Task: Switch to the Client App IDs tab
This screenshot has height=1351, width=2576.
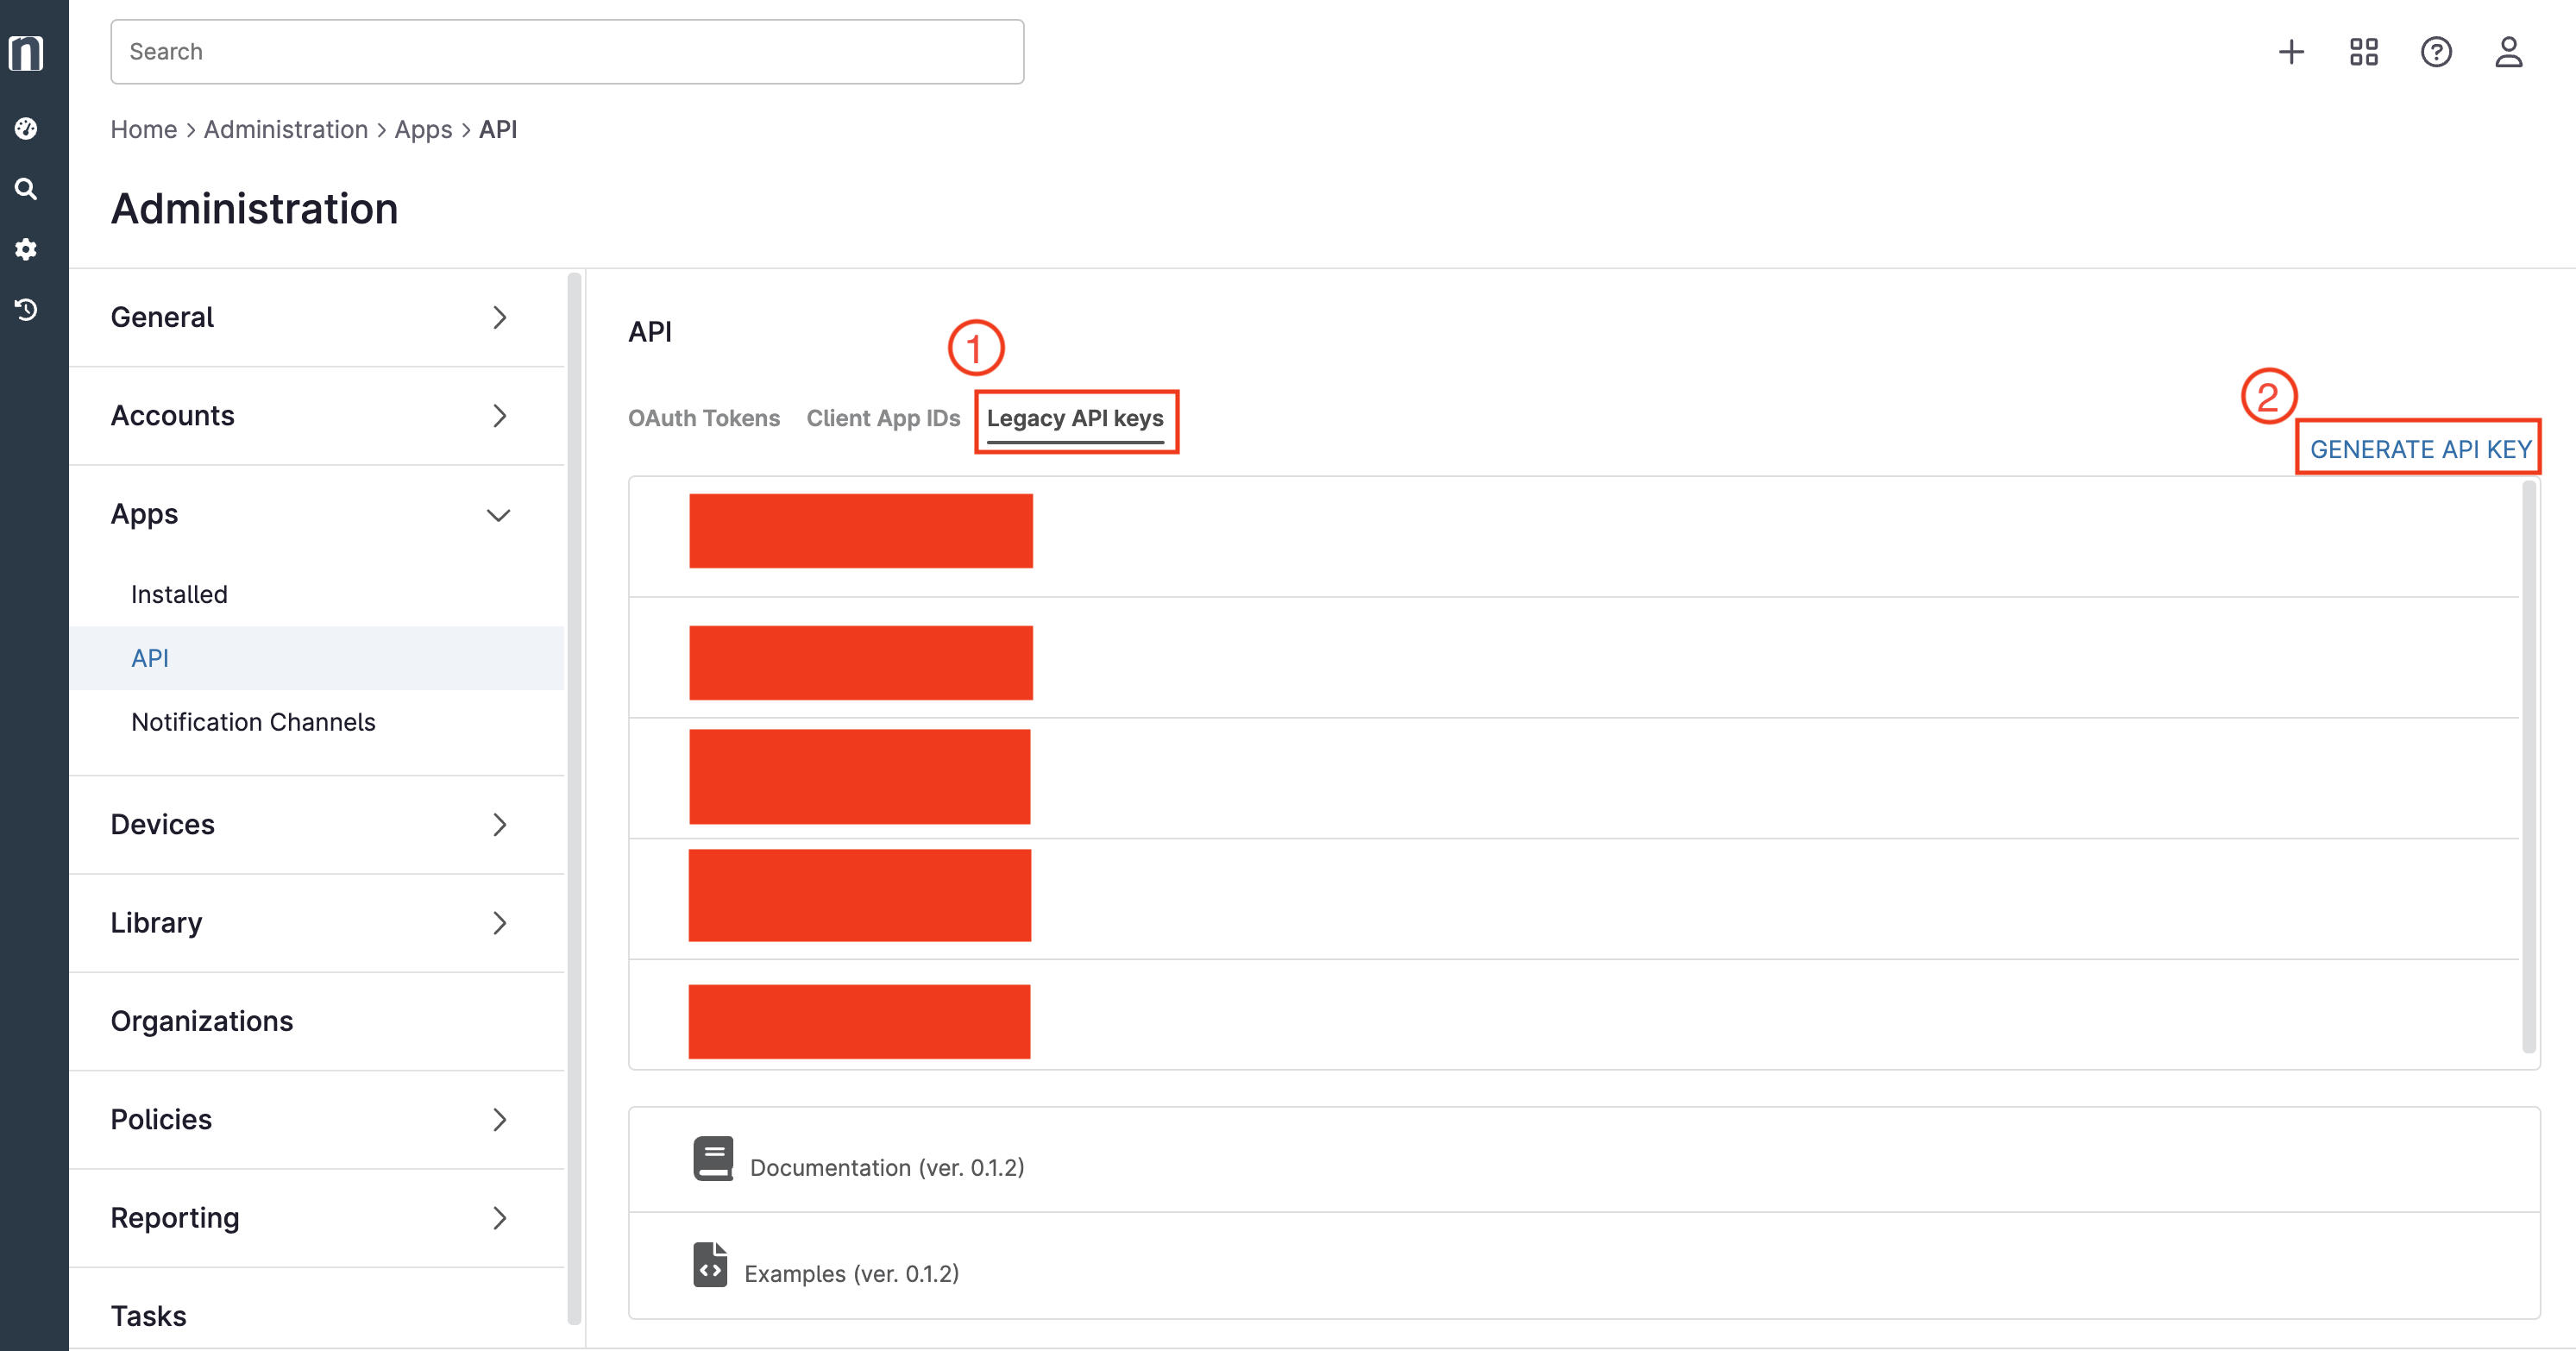Action: pyautogui.click(x=883, y=418)
